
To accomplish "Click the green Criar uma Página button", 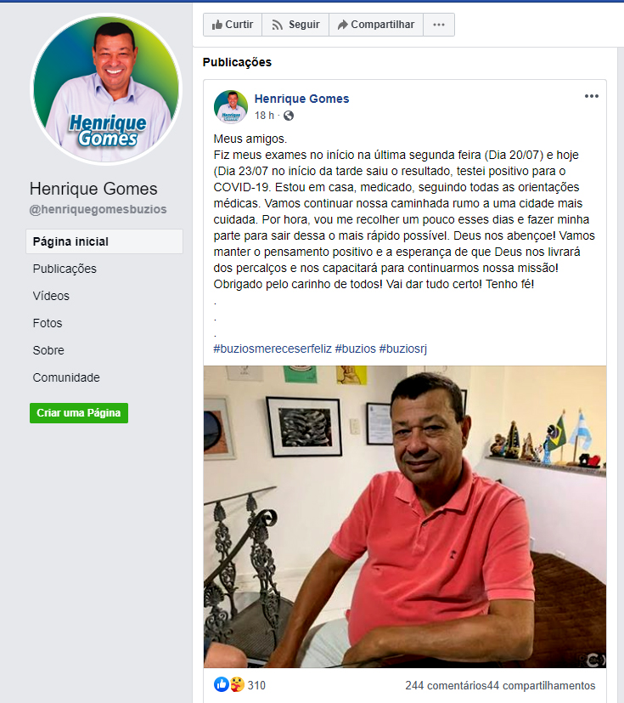I will [x=79, y=413].
